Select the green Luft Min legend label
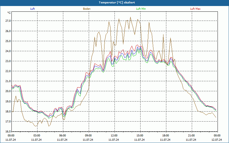Viewport: 229px width, 143px height. [x=141, y=9]
